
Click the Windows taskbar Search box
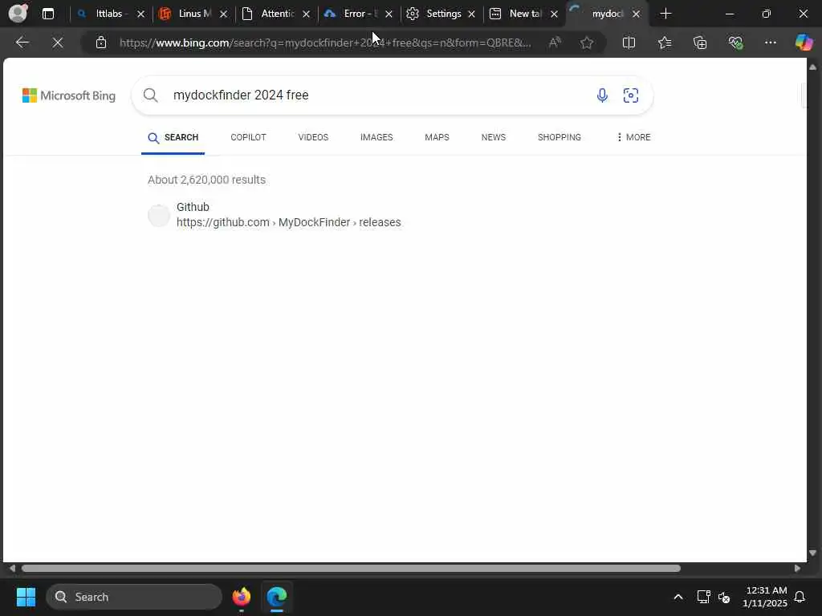(x=134, y=597)
